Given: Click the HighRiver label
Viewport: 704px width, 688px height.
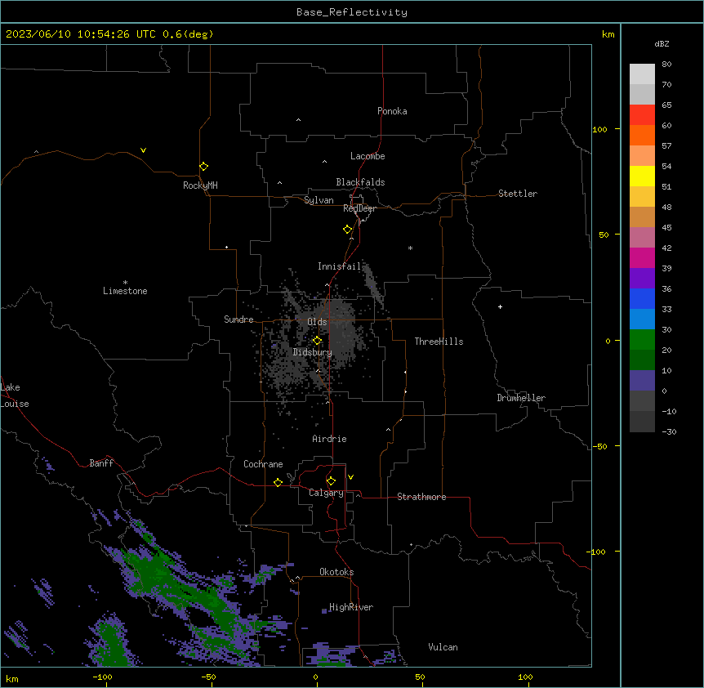Looking at the screenshot, I should [351, 607].
